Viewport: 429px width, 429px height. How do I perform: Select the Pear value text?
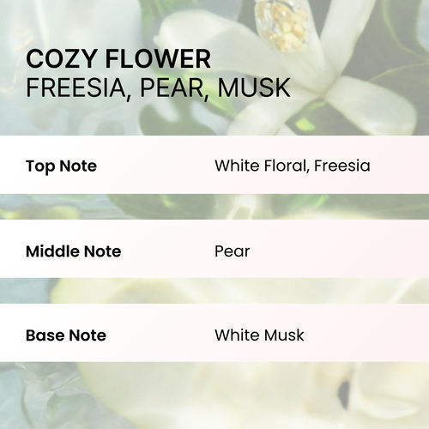pyautogui.click(x=233, y=251)
